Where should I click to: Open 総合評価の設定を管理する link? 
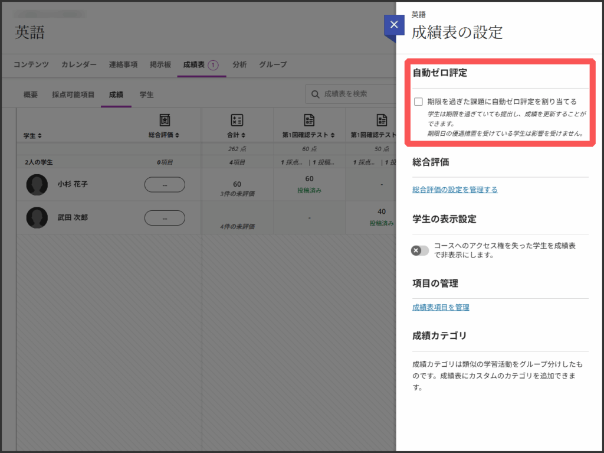click(x=455, y=190)
